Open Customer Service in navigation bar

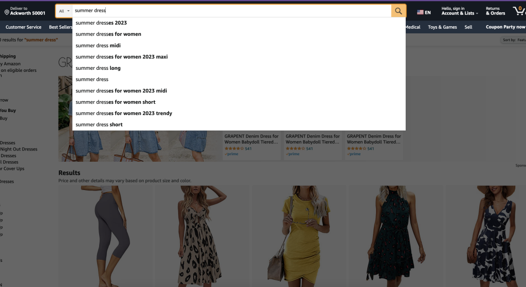[24, 27]
